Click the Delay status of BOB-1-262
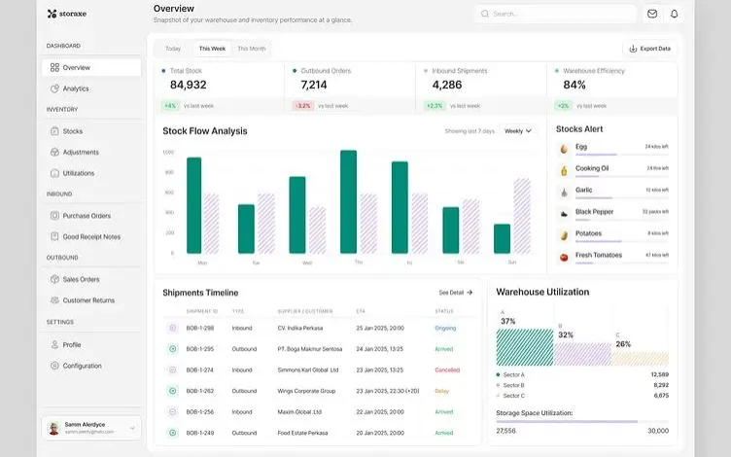This screenshot has height=457, width=731. coord(441,391)
